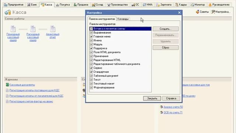Open the Авансовый отчет document icon
This screenshot has height=133, width=236.
click(53, 29)
